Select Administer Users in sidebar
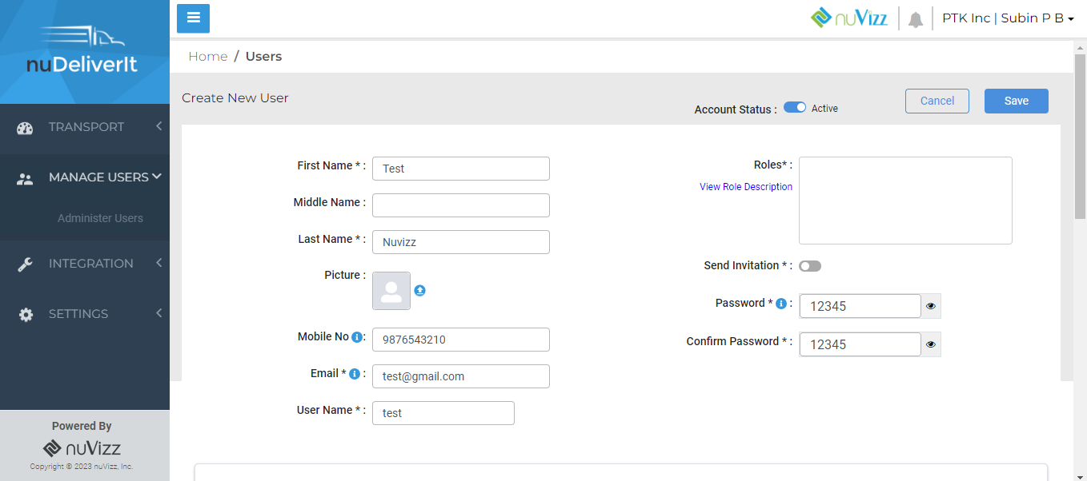 click(100, 218)
